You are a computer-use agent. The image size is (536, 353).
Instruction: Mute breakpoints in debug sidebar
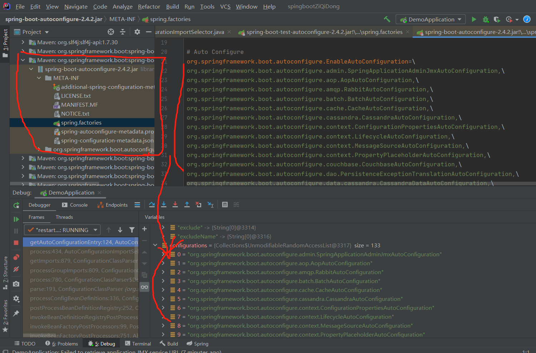point(16,269)
